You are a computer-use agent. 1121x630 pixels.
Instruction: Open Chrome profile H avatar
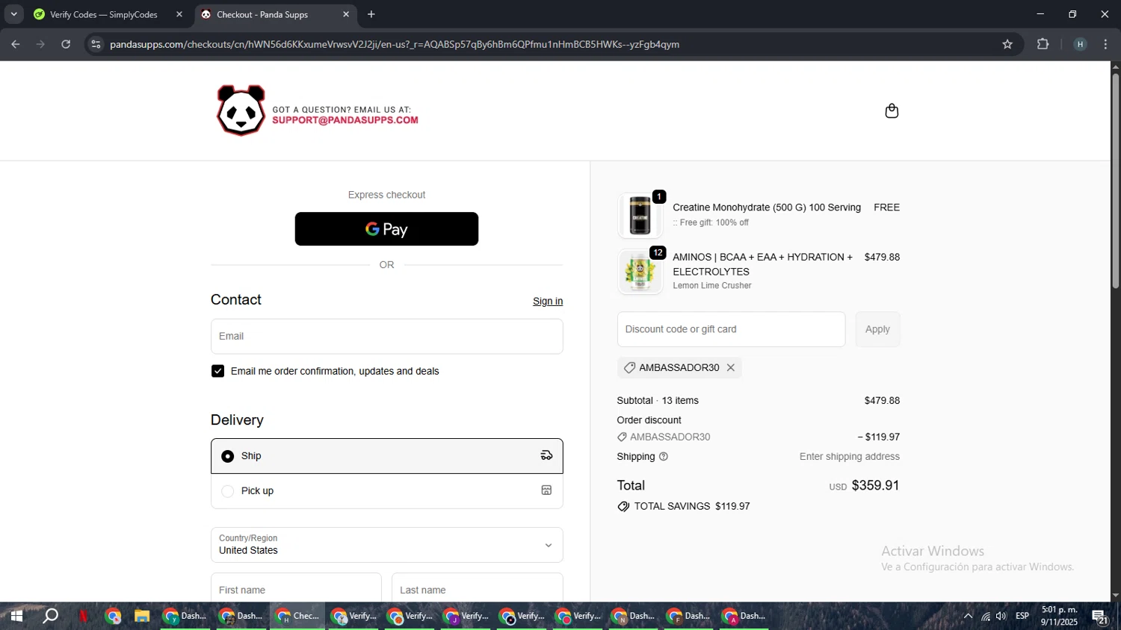1080,45
